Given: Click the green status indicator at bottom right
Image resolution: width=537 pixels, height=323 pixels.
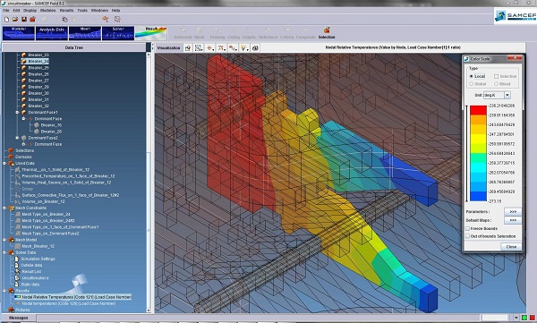Looking at the screenshot, I should pyautogui.click(x=524, y=318).
